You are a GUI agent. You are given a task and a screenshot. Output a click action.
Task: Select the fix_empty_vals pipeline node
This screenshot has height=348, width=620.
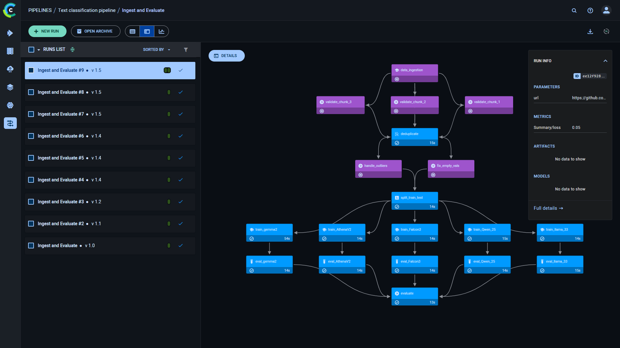[451, 169]
